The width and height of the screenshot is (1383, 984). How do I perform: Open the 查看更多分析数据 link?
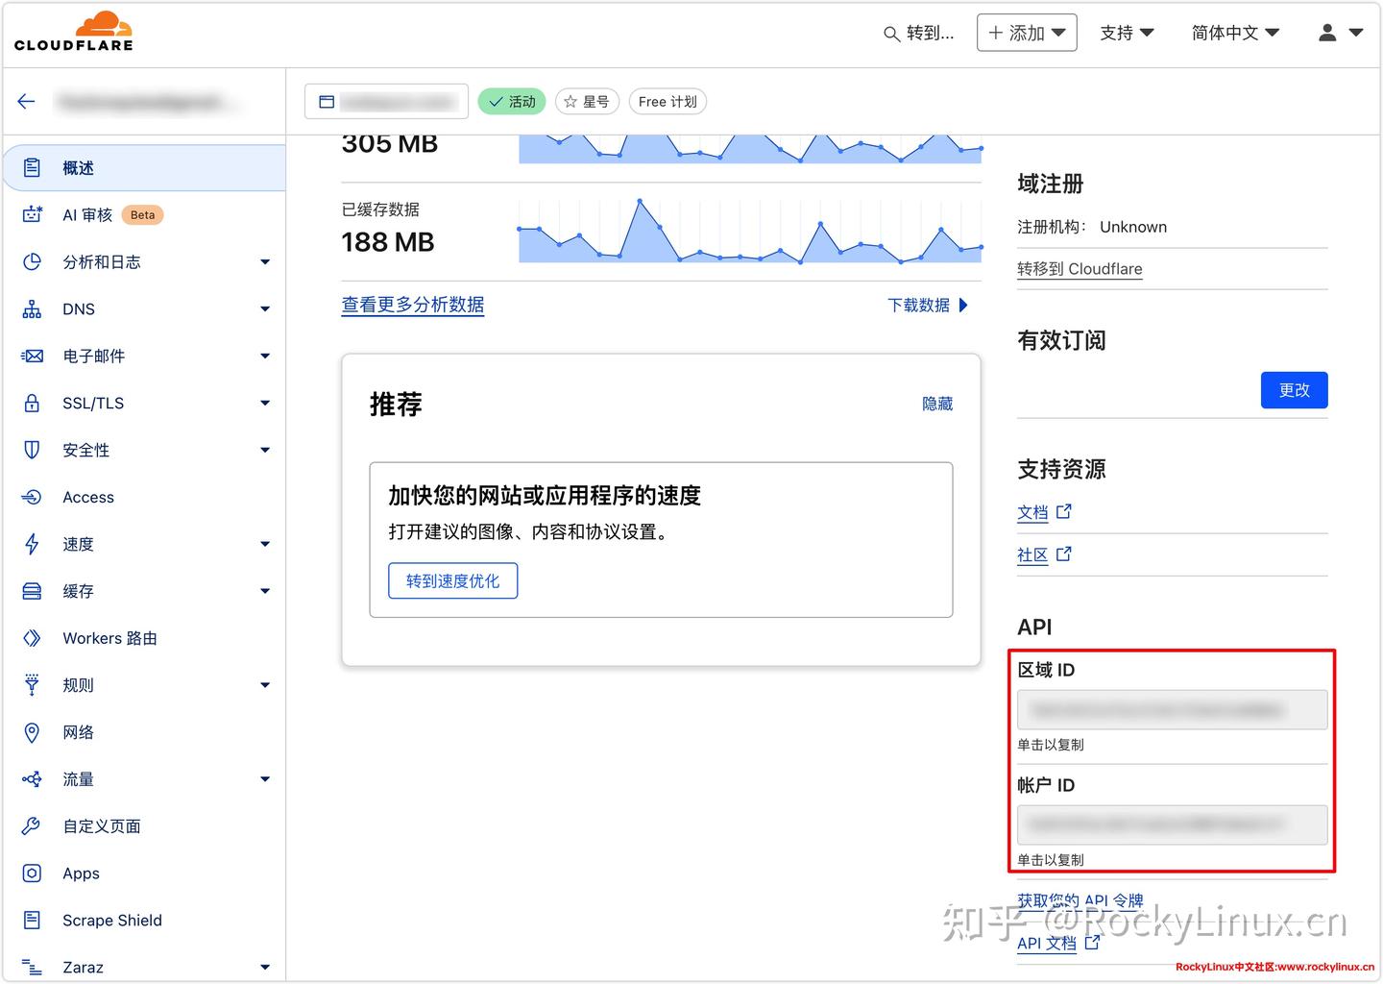(412, 305)
